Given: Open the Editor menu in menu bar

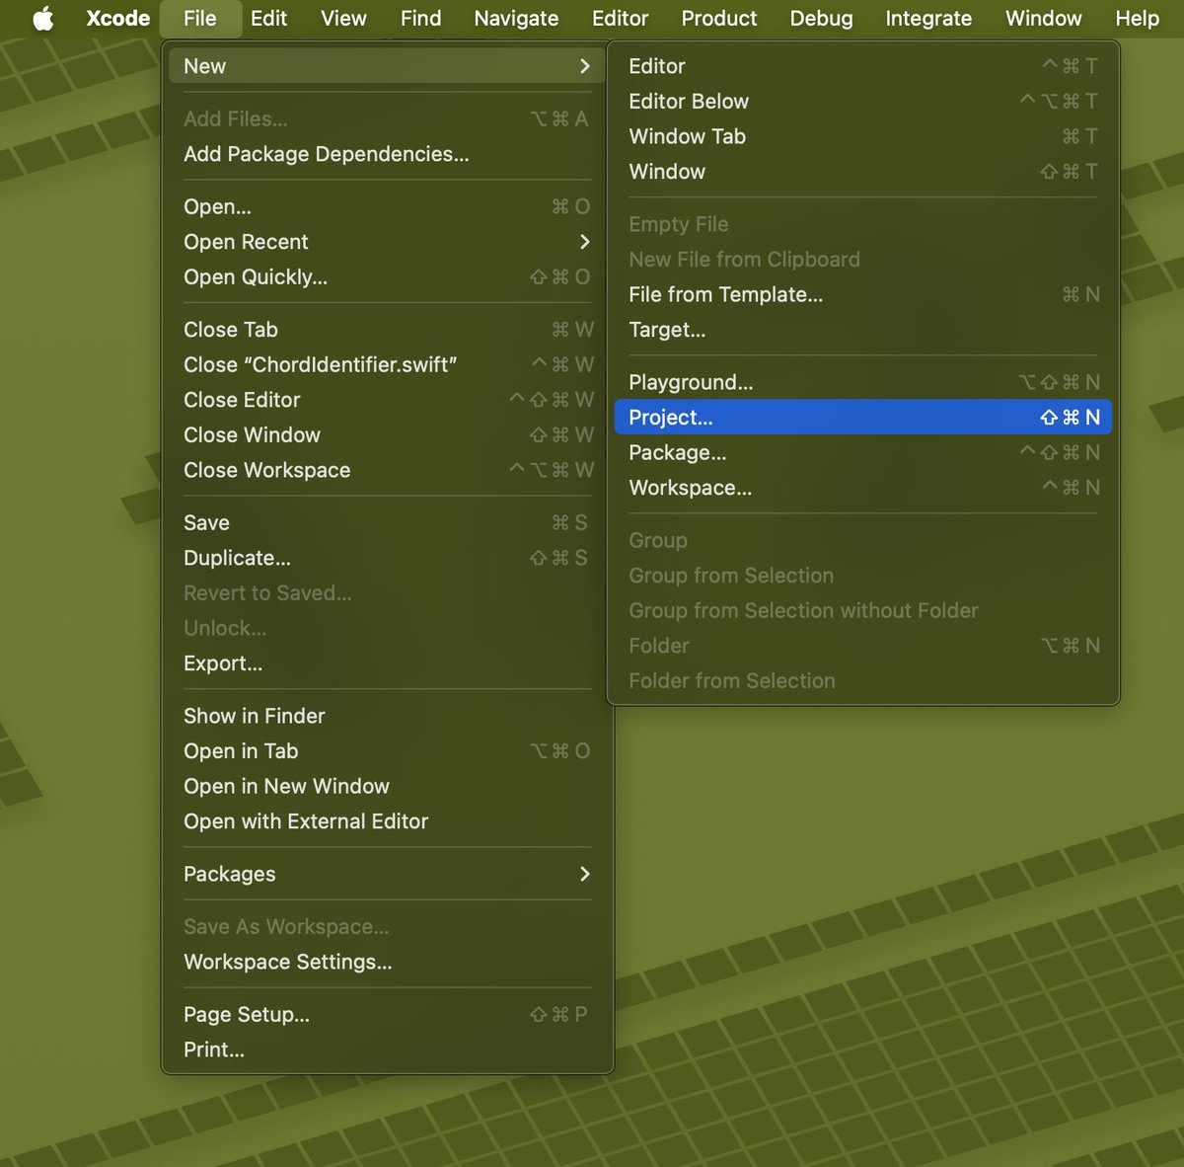Looking at the screenshot, I should click(620, 19).
